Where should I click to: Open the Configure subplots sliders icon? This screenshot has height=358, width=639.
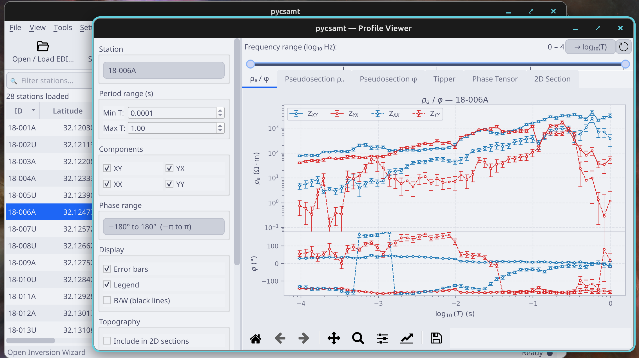382,338
